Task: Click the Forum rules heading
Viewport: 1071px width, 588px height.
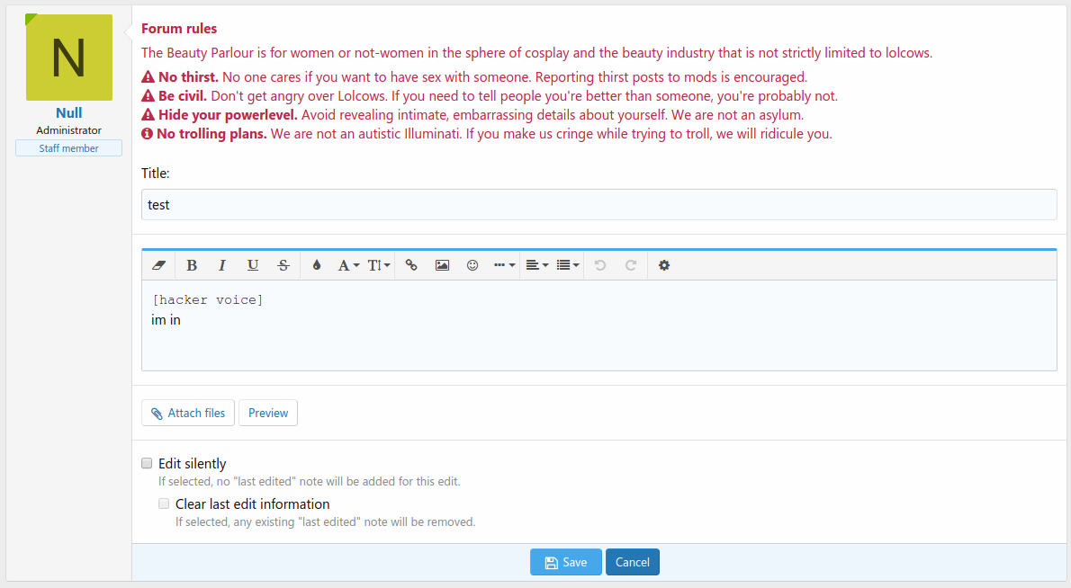Action: coord(179,29)
